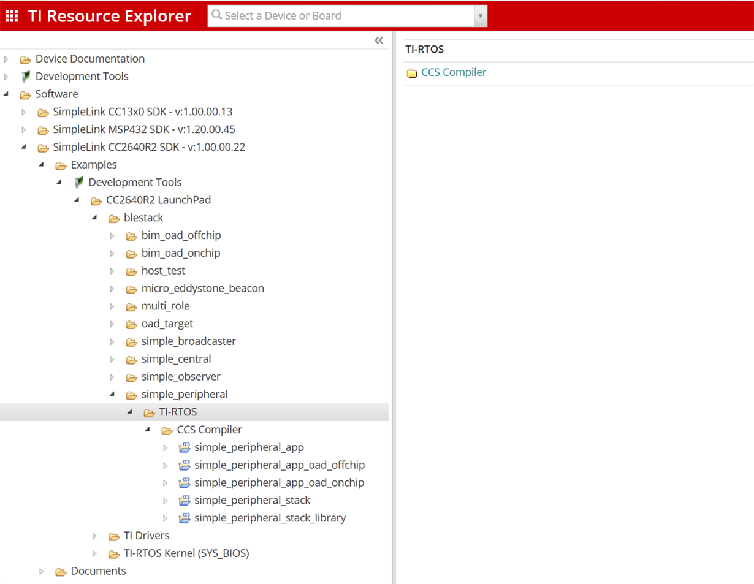
Task: Expand the Device Documentation node
Action: pos(7,59)
